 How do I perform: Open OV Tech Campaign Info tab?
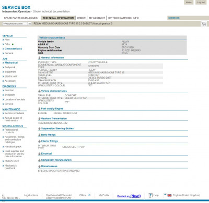(123, 18)
